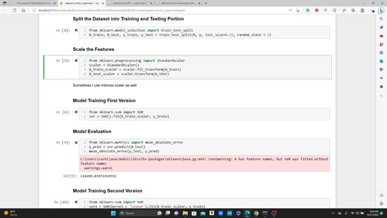Open the tree icon in Edge sidebar
This screenshot has width=387, height=218.
click(x=382, y=86)
